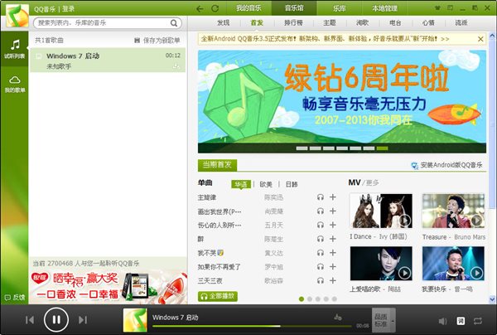
Task: Open the 发现 sub-tab
Action: pyautogui.click(x=223, y=23)
